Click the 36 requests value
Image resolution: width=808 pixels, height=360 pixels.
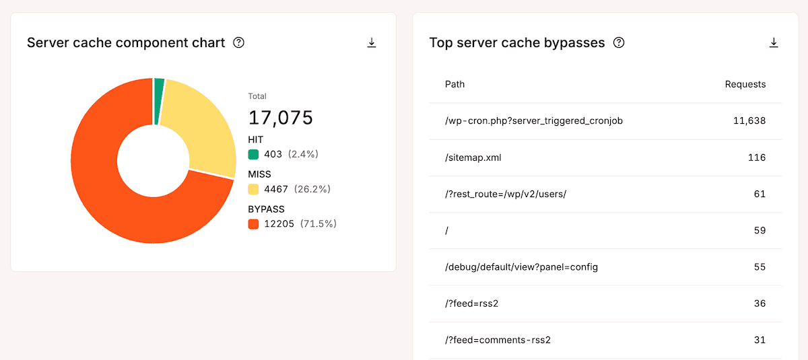(x=760, y=303)
